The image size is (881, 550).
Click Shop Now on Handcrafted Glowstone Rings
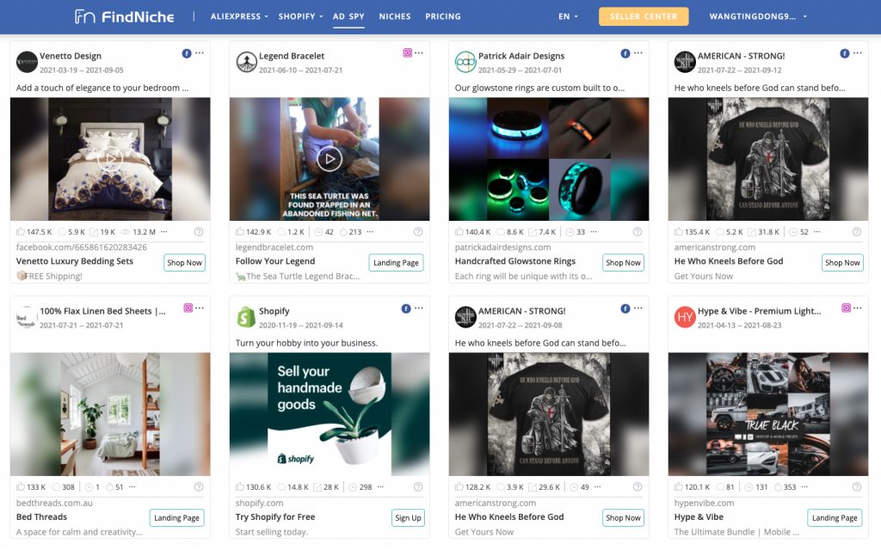pos(623,263)
